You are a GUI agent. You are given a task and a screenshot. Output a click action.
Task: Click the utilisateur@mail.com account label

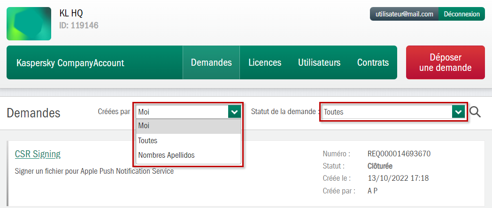404,14
